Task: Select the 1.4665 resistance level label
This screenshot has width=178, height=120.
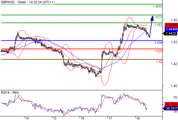Action: click(x=157, y=6)
